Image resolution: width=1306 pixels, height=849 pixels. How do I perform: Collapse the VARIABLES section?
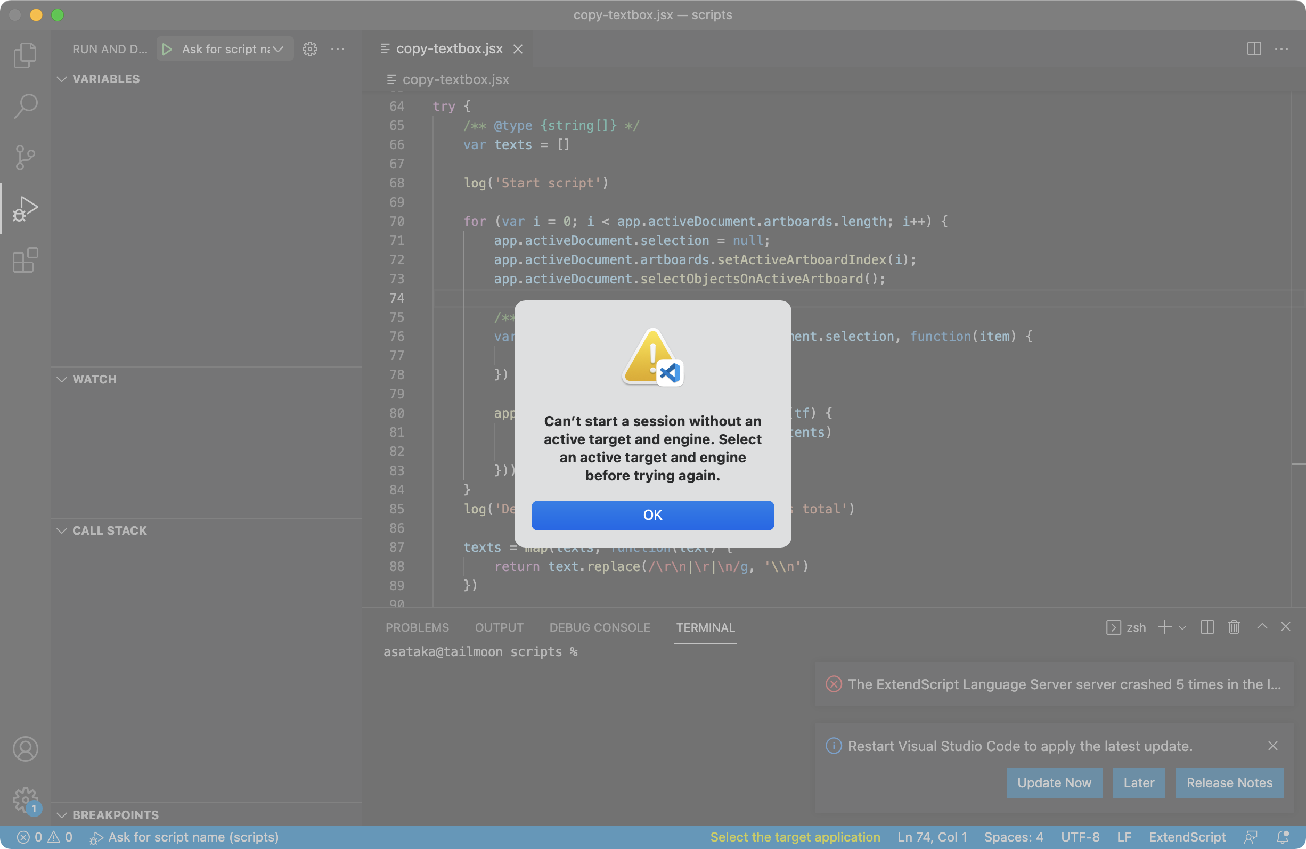click(x=61, y=79)
